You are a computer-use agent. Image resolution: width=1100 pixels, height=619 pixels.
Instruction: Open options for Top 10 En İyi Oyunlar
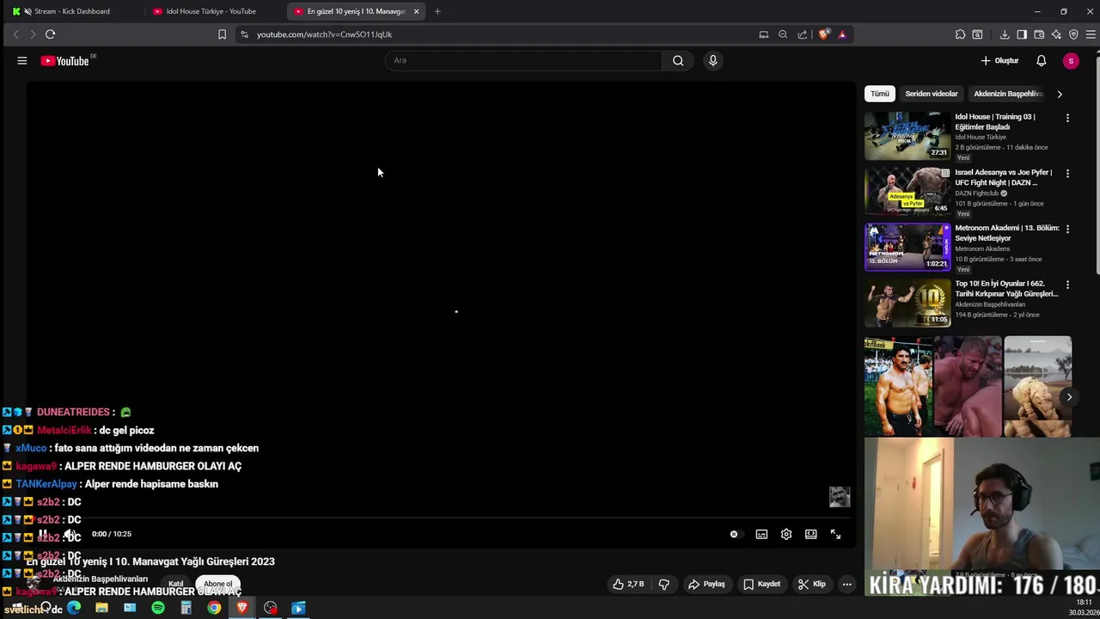click(x=1067, y=285)
